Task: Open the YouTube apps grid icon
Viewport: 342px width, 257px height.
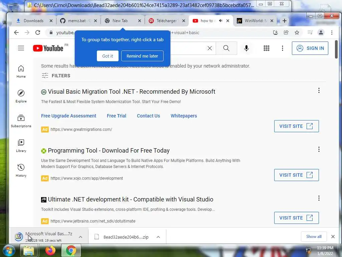Action: pos(266,48)
